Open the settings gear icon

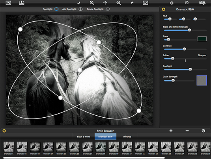point(187,3)
